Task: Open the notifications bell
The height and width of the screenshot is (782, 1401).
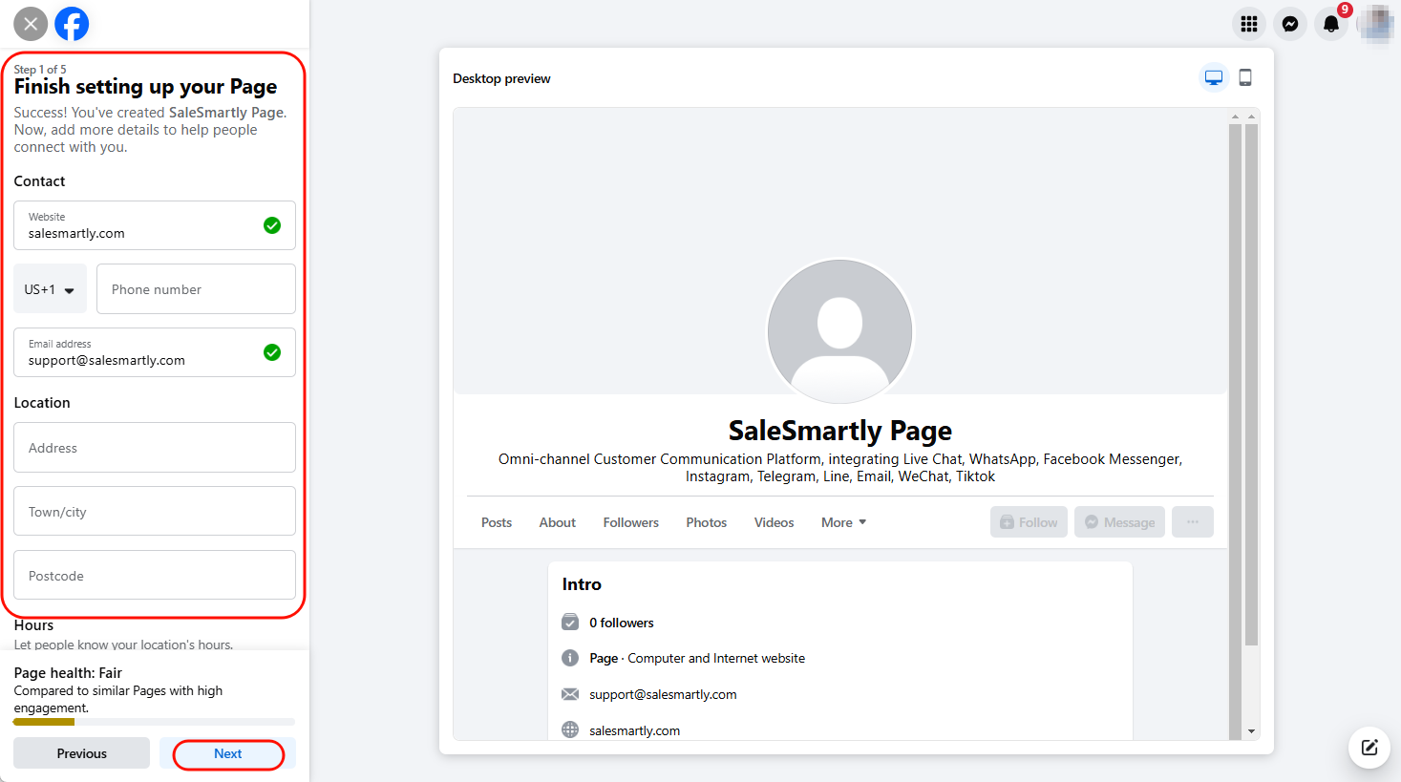Action: click(x=1331, y=24)
